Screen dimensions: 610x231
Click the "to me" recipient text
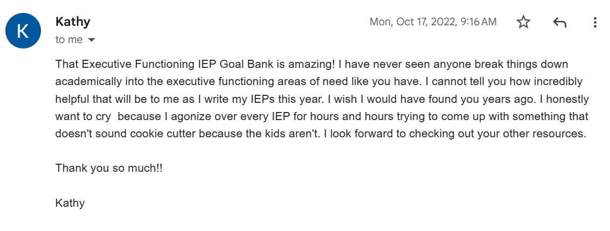click(x=69, y=40)
